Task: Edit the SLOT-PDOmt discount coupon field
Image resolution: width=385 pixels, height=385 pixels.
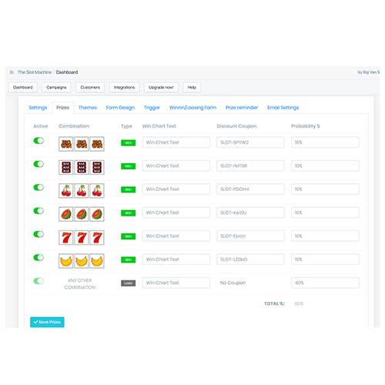Action: click(250, 189)
